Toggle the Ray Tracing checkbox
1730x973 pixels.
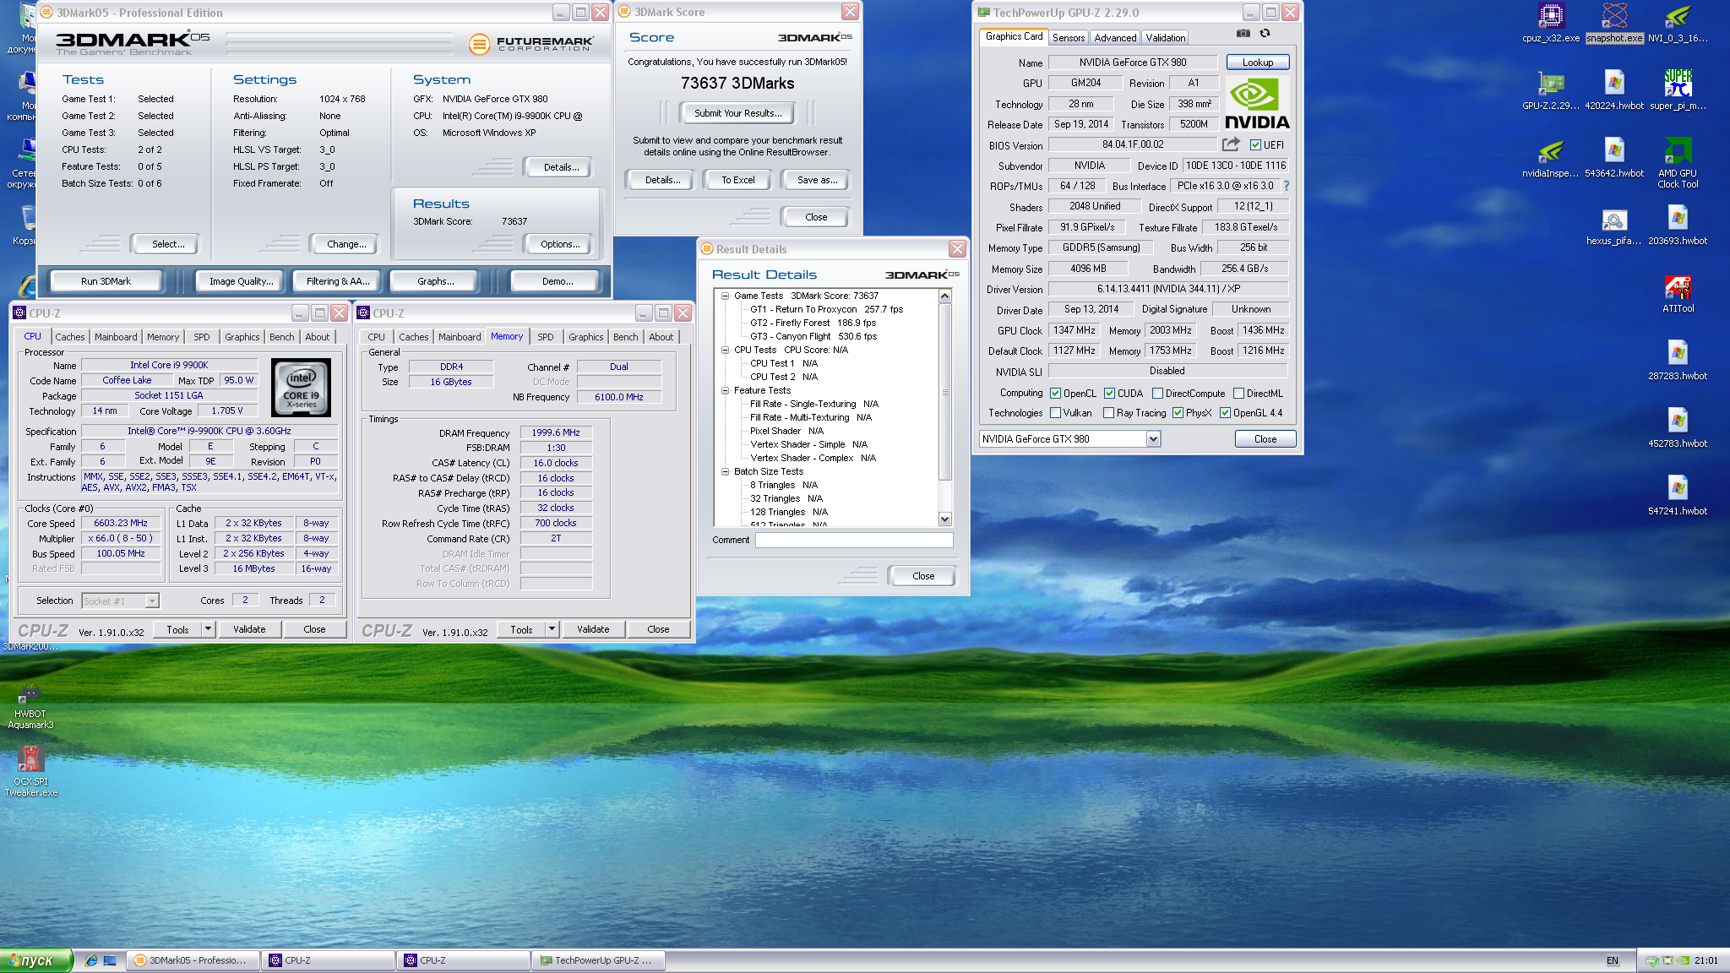point(1108,413)
